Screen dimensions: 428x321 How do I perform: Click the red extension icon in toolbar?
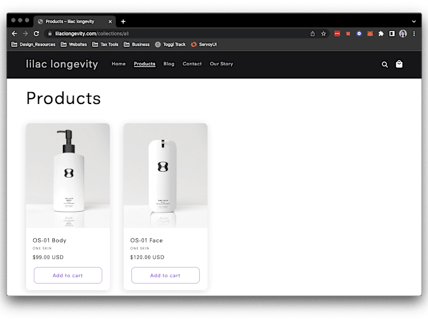pos(337,33)
